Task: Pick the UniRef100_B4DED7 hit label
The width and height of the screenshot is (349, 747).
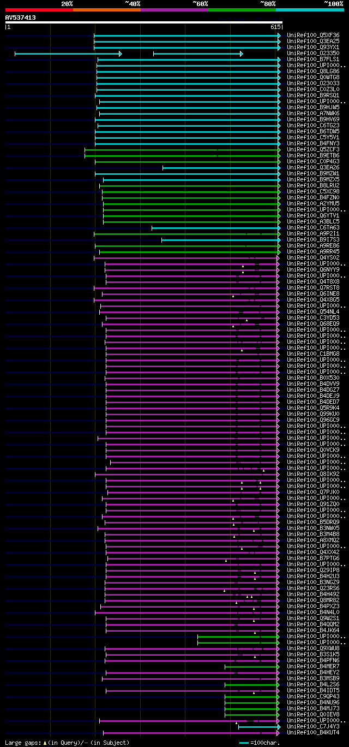Action: 313,402
